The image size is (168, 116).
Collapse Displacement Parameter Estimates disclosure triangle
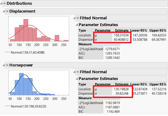coord(77,25)
